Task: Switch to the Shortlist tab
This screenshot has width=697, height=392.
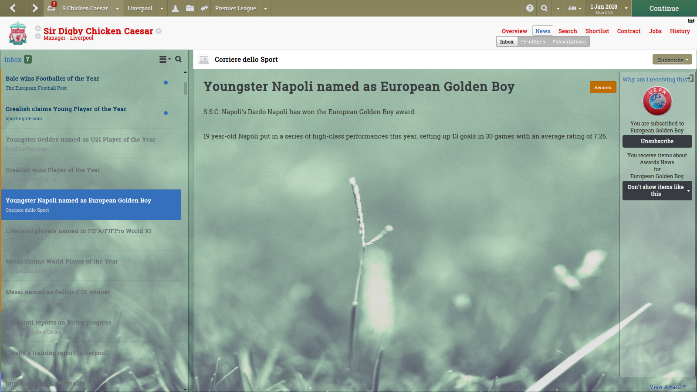Action: point(597,31)
